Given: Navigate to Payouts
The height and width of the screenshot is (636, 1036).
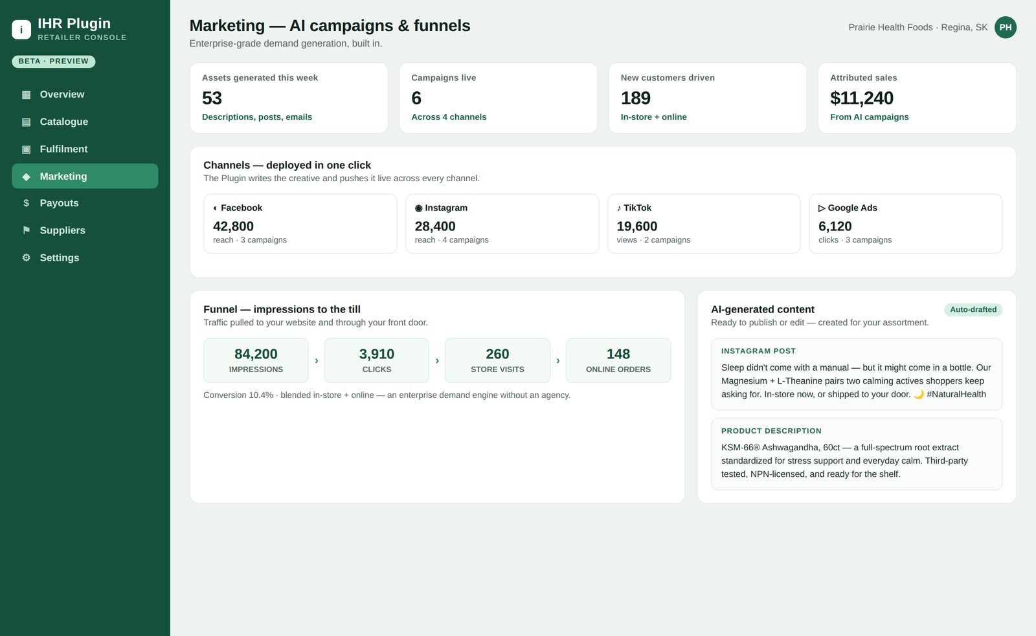Looking at the screenshot, I should point(85,203).
